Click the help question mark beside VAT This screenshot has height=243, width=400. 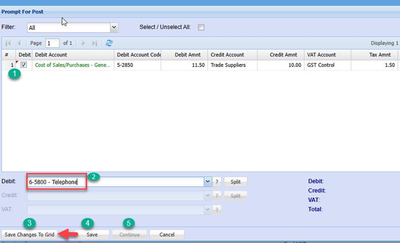(216, 209)
